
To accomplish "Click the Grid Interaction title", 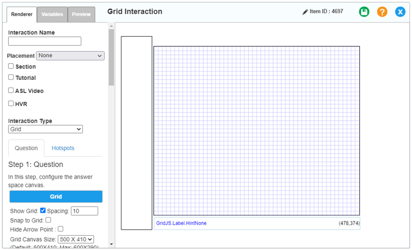I will [135, 12].
